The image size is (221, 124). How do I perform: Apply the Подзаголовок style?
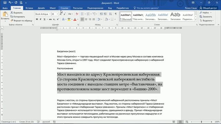pyautogui.click(x=188, y=17)
